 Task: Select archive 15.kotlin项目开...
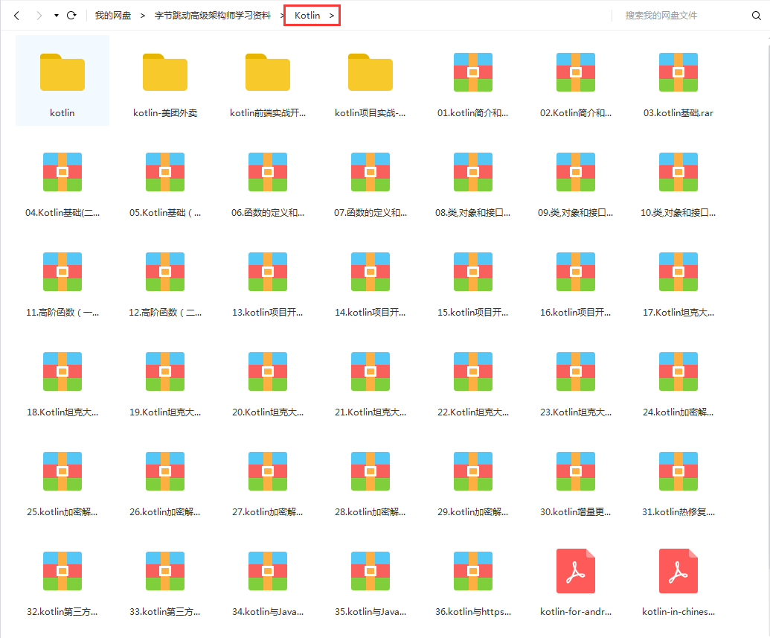point(473,280)
